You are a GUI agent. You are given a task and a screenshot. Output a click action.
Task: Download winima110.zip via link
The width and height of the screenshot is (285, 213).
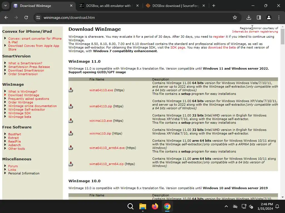(x=100, y=133)
